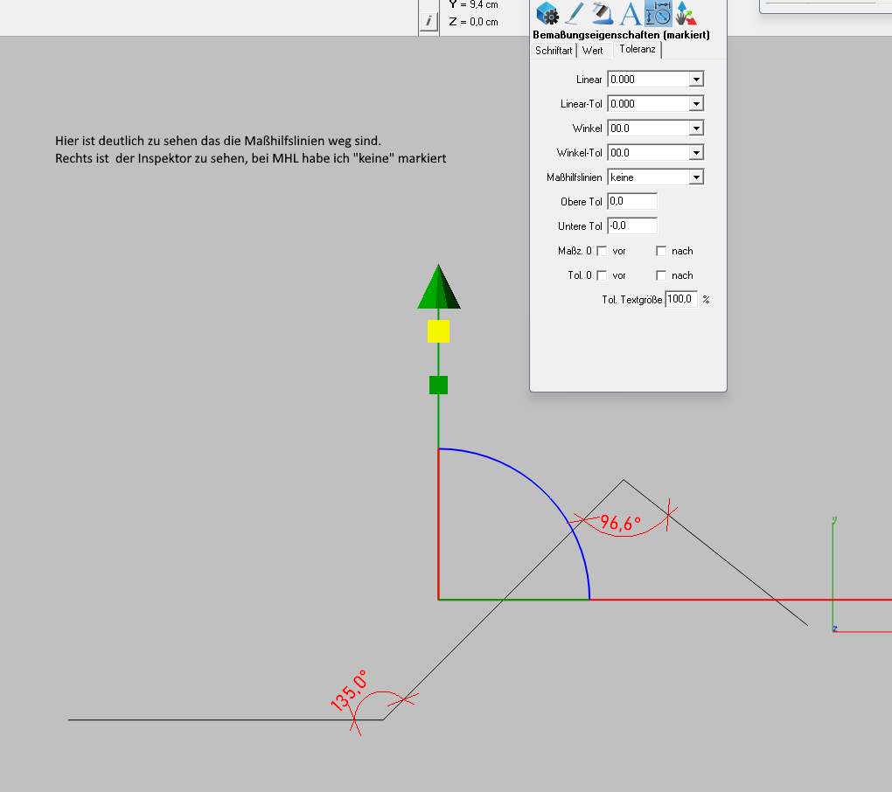Image resolution: width=892 pixels, height=792 pixels.
Task: Select the pen line properties icon
Action: pos(575,13)
